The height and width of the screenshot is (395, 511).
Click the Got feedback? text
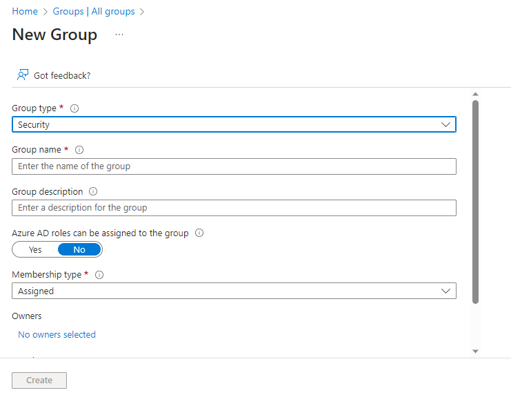click(x=62, y=75)
